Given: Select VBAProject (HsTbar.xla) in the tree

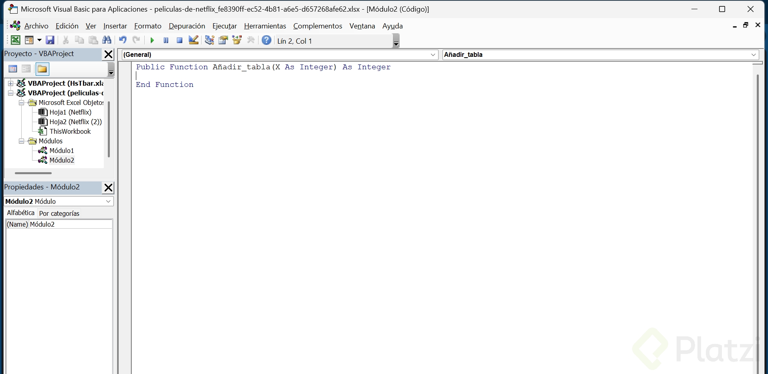Looking at the screenshot, I should coord(66,83).
